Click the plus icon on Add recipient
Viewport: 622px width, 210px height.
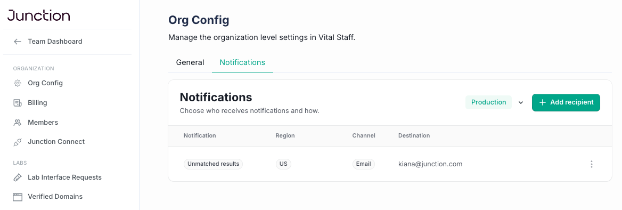tap(543, 102)
